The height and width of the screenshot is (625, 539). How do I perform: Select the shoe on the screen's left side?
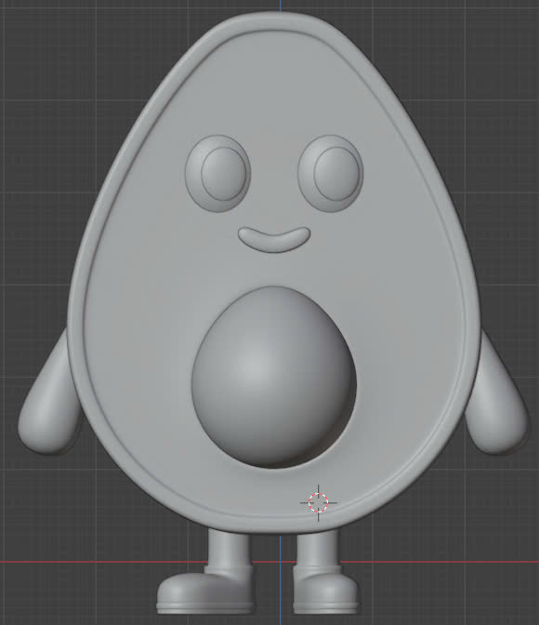click(x=205, y=591)
